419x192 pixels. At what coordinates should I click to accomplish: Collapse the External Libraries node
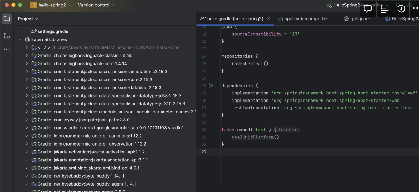21,39
